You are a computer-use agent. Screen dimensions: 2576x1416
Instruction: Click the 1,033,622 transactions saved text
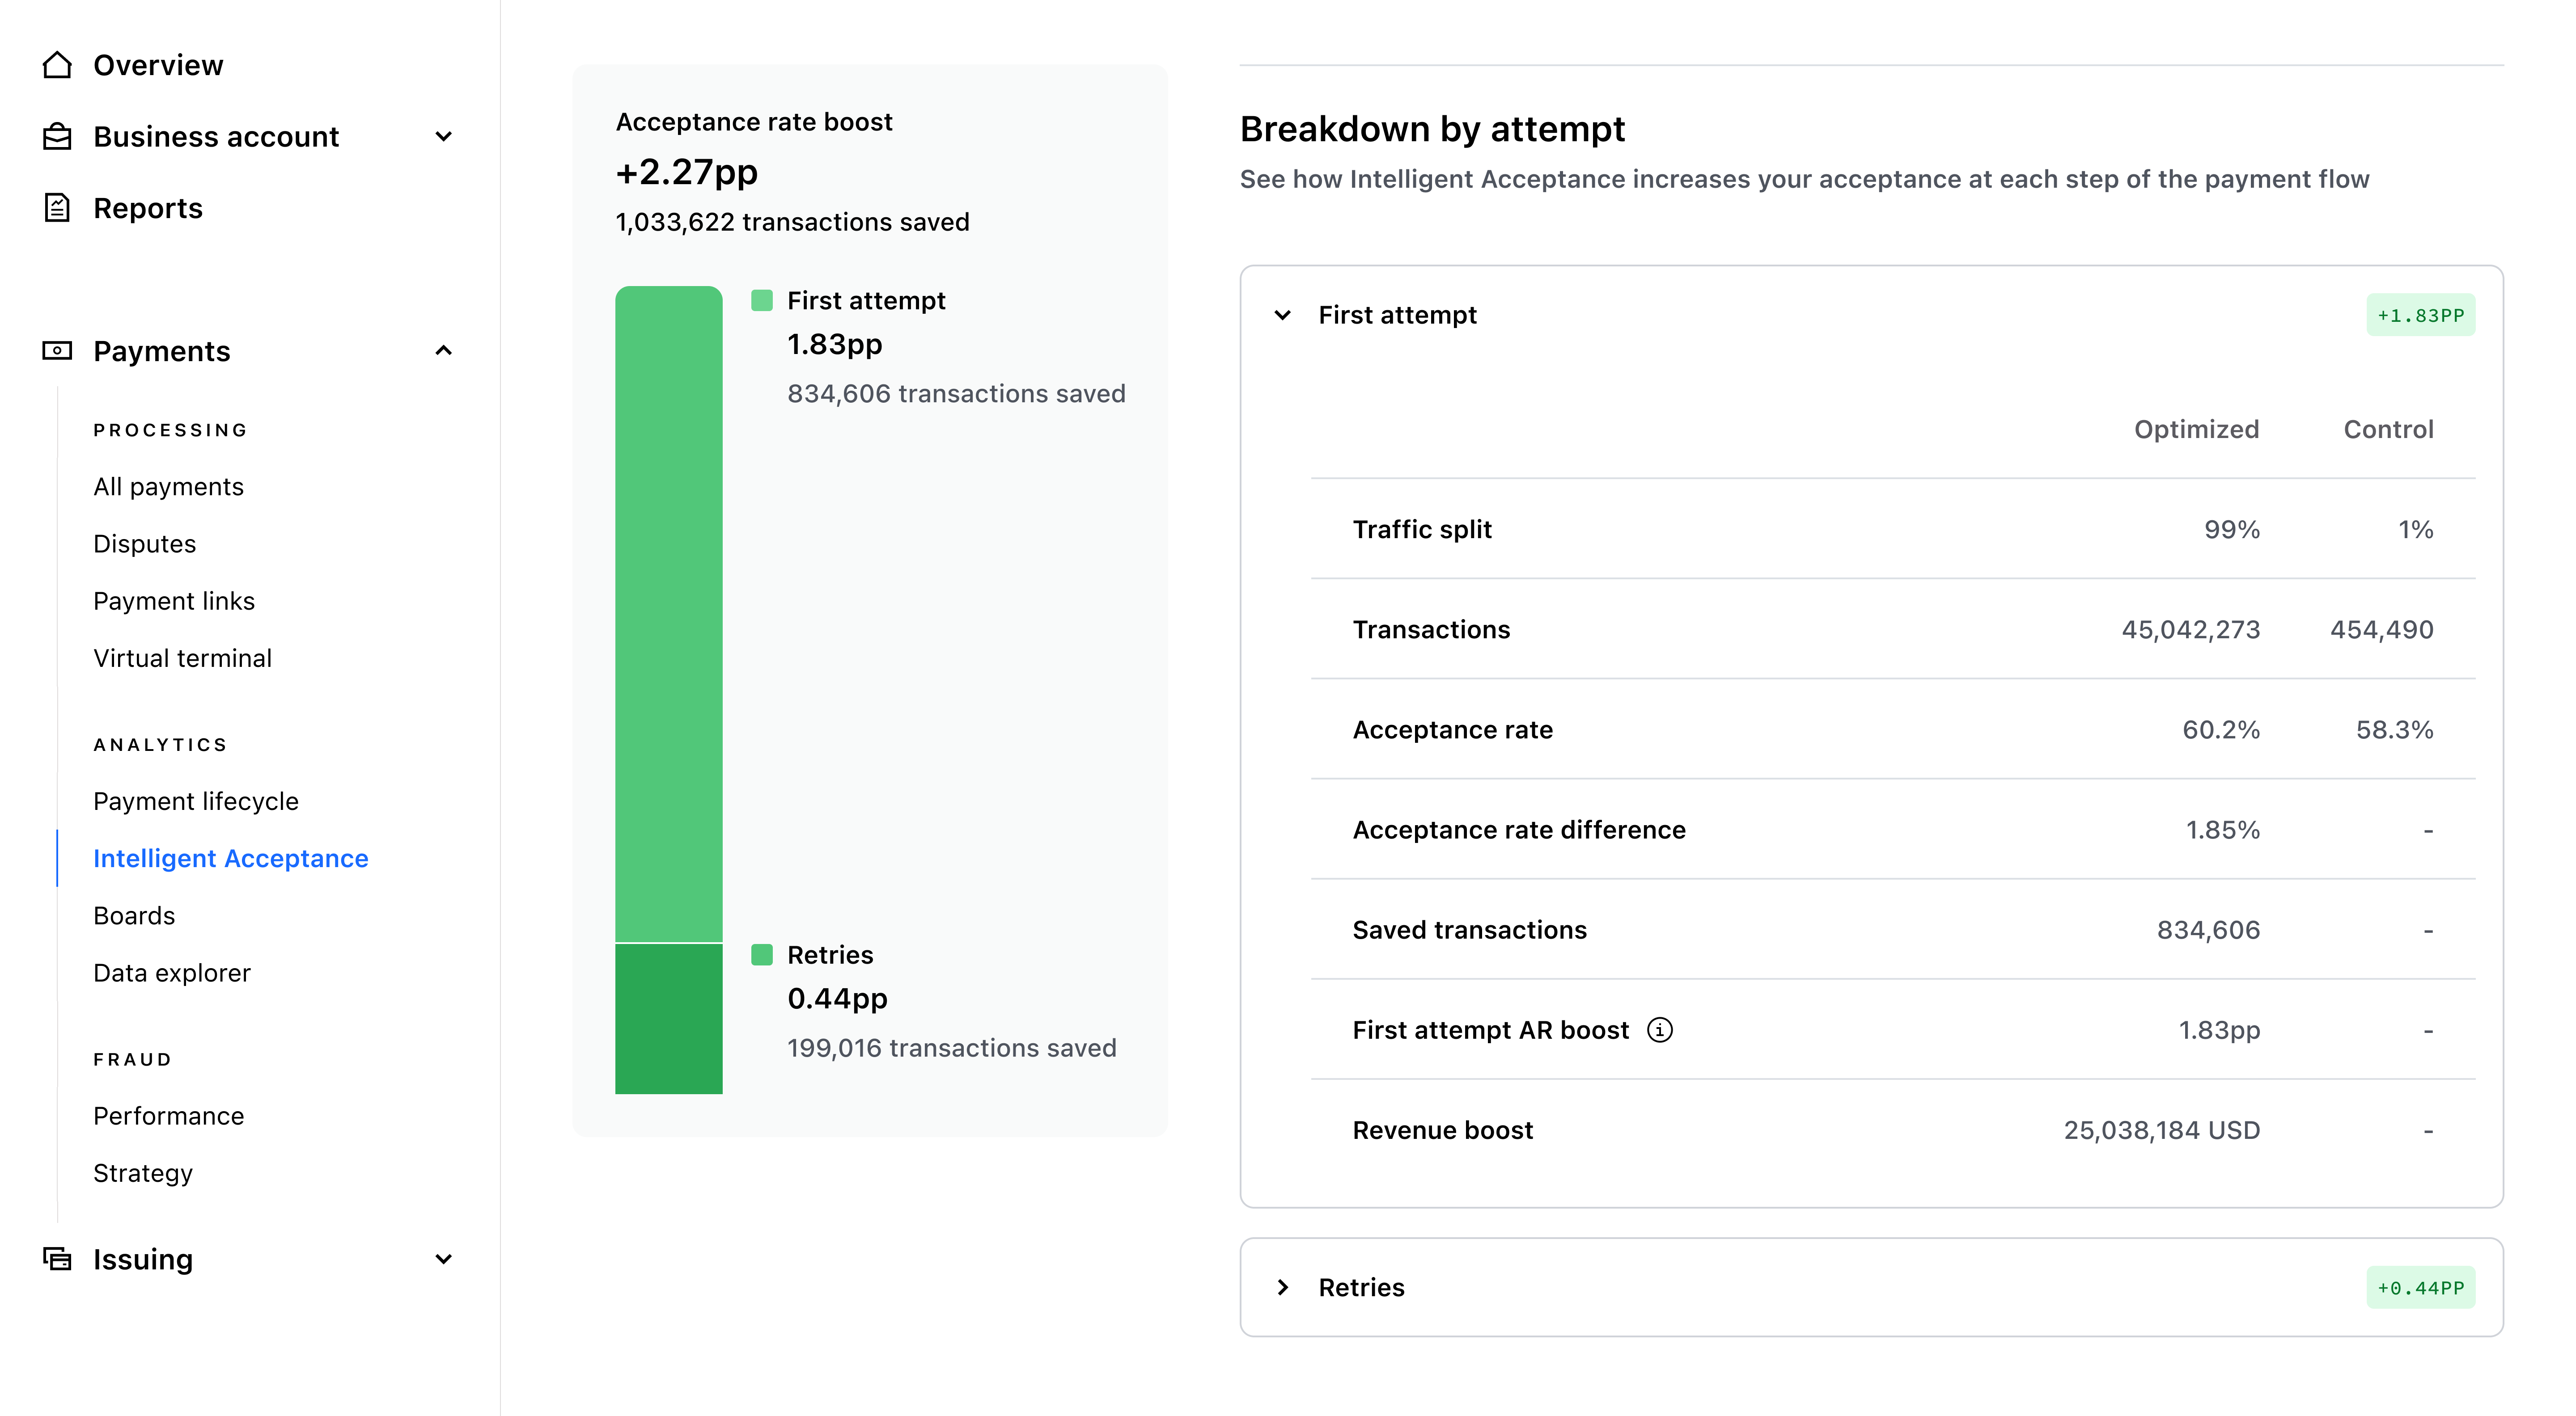[x=792, y=222]
